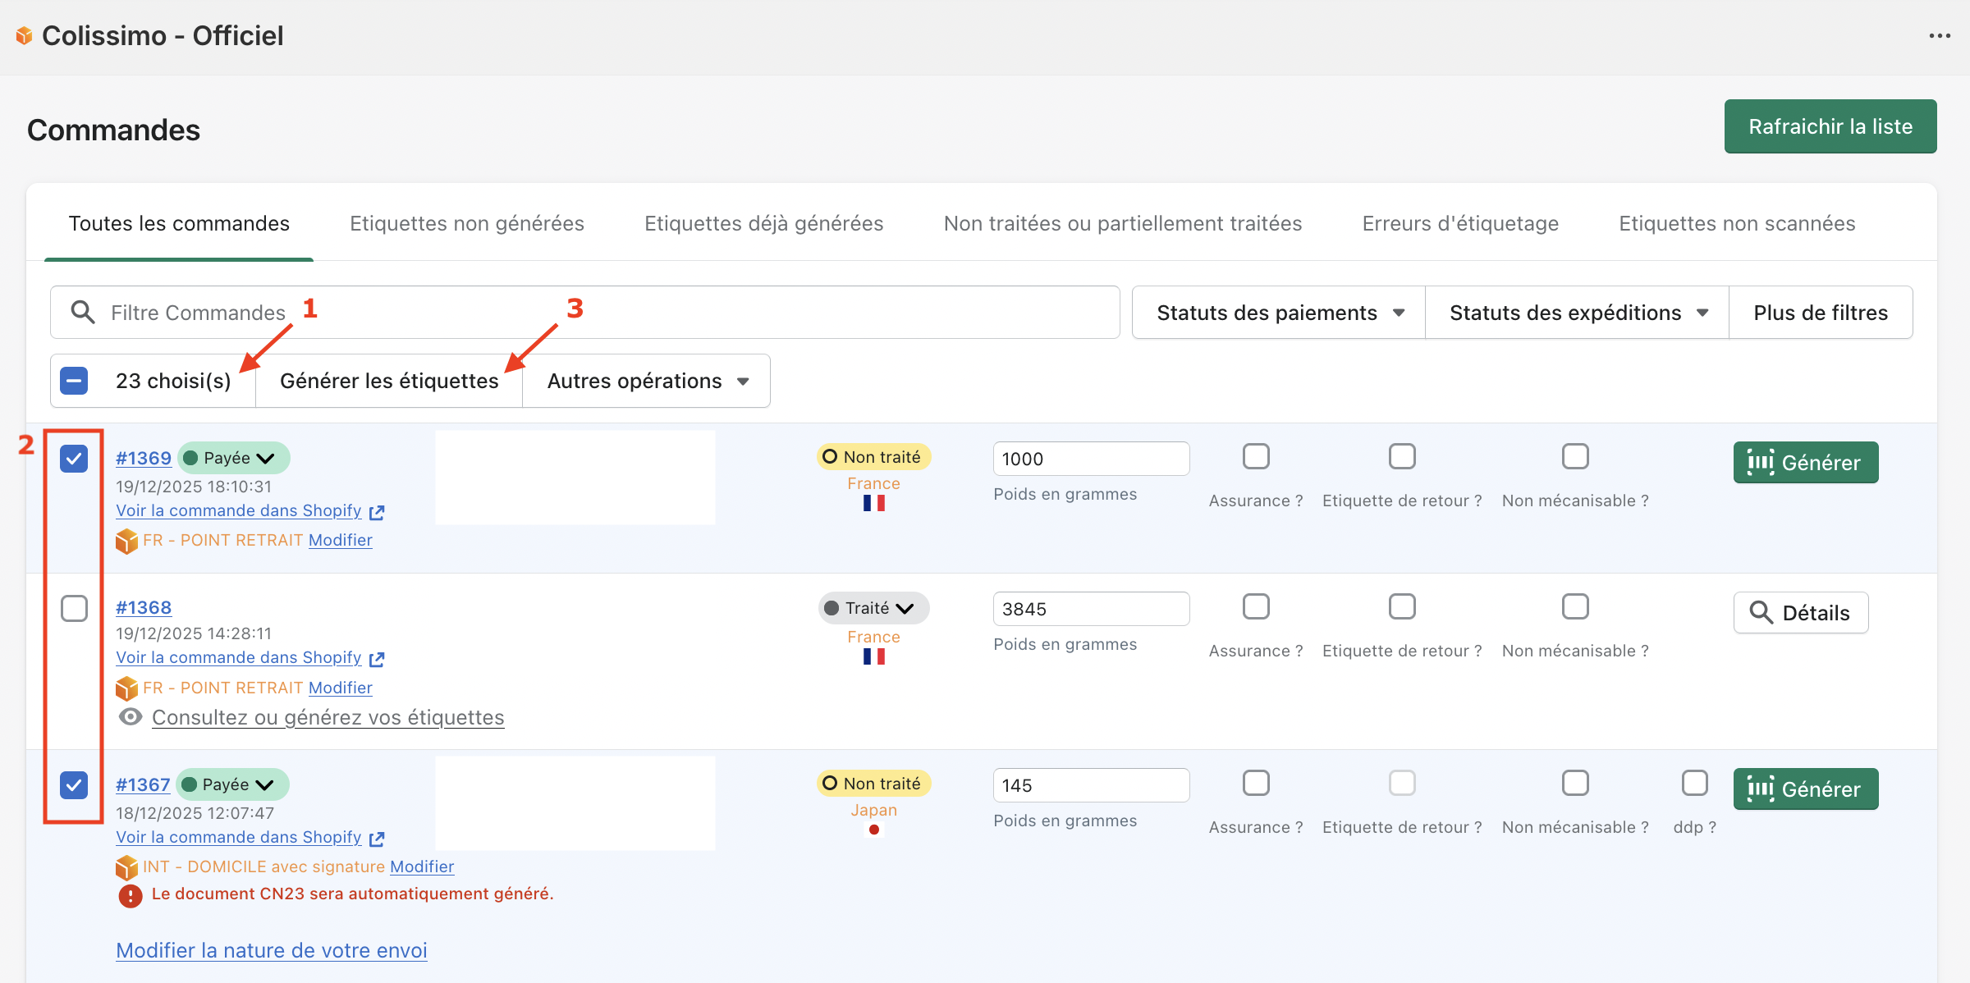Click the Colissimo app logo icon
This screenshot has width=1970, height=983.
[24, 35]
